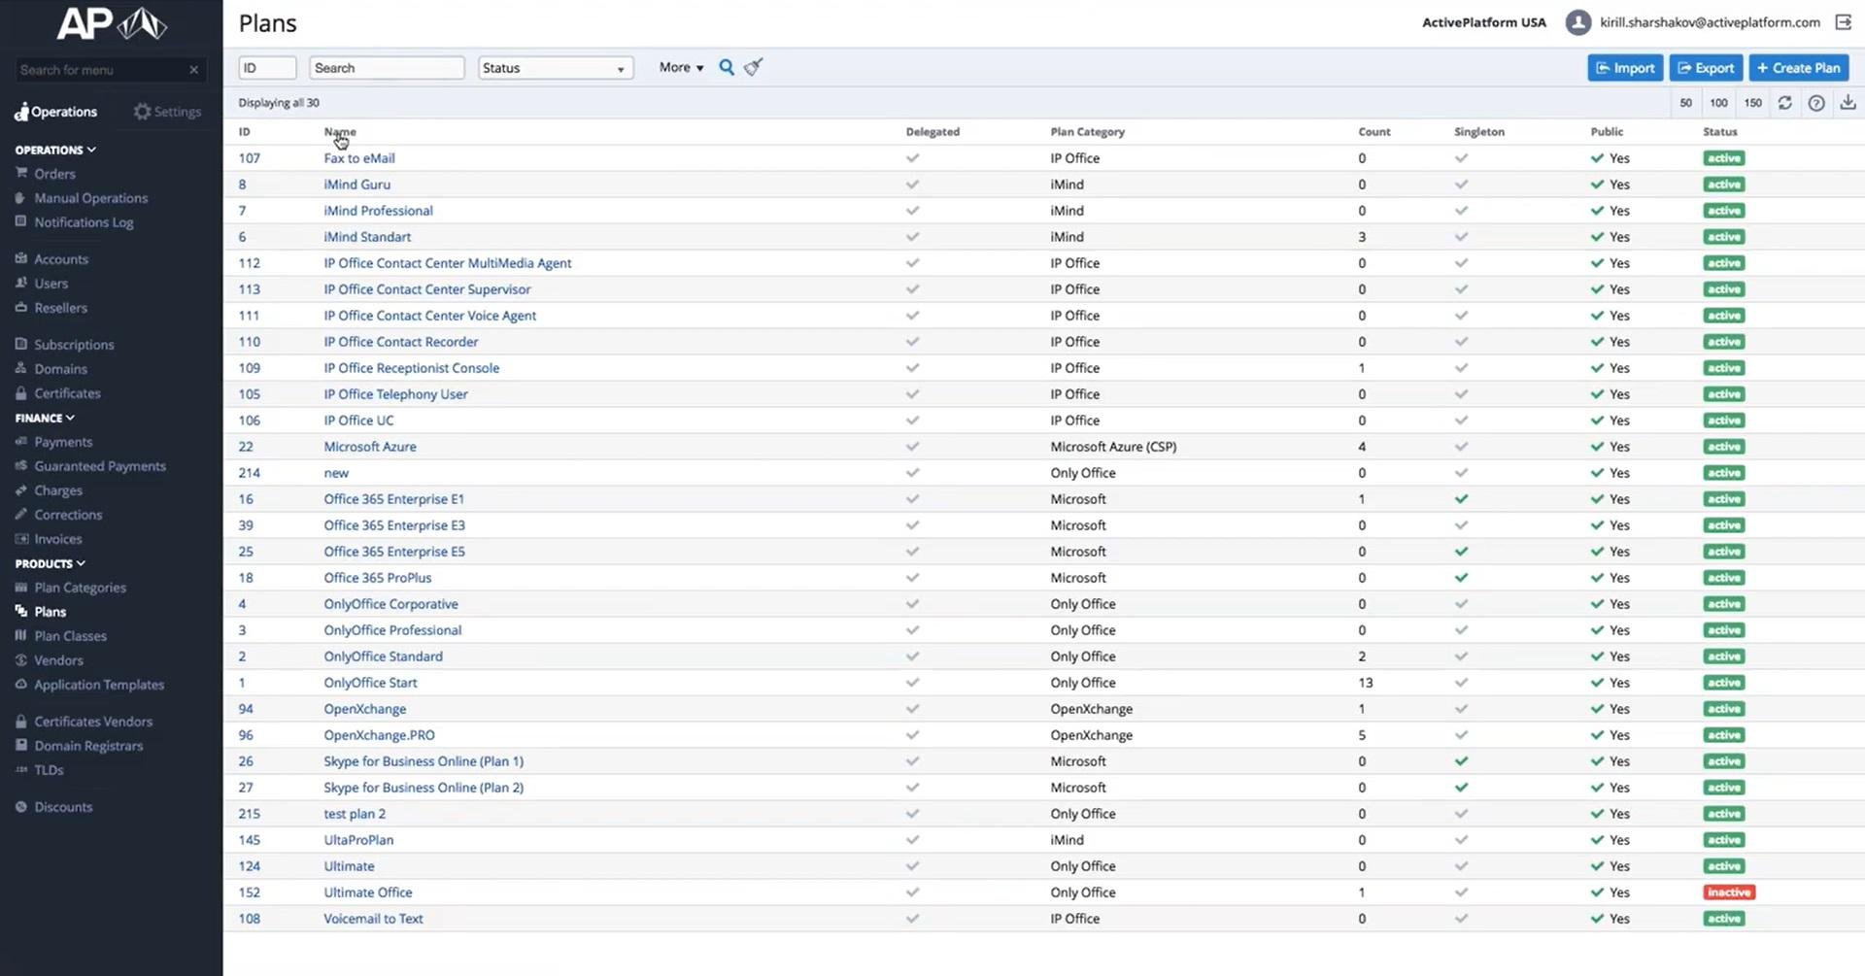Toggle Delegated check for Fax to eMail
The height and width of the screenshot is (976, 1865).
(x=912, y=158)
